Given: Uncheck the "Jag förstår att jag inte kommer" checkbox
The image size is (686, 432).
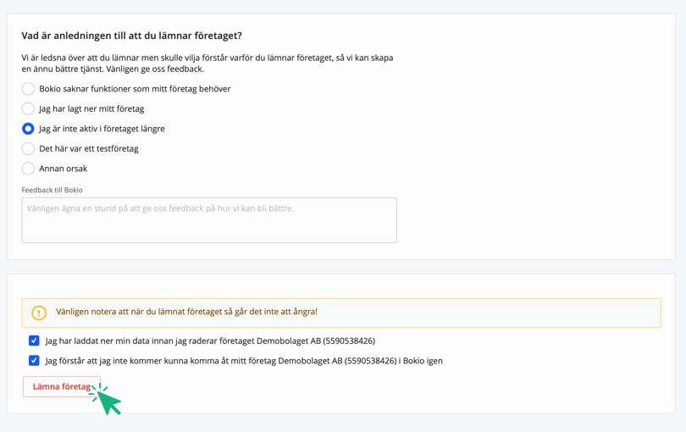Looking at the screenshot, I should 34,360.
